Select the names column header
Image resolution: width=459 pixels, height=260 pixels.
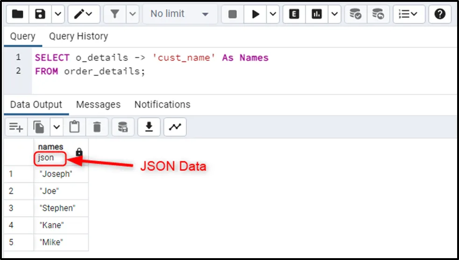tap(51, 147)
